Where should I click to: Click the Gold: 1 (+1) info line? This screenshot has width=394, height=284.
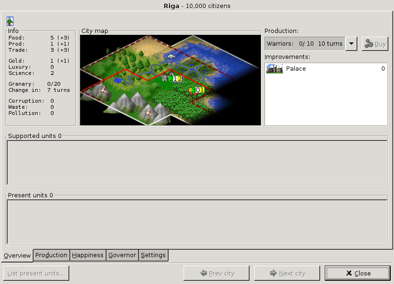(39, 61)
